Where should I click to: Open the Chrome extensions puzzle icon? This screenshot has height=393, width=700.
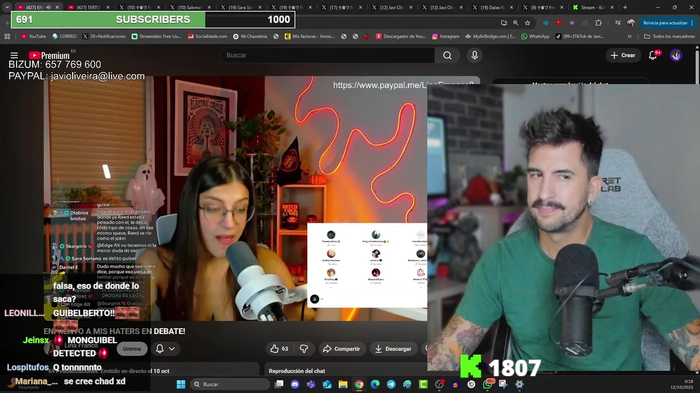pos(598,23)
